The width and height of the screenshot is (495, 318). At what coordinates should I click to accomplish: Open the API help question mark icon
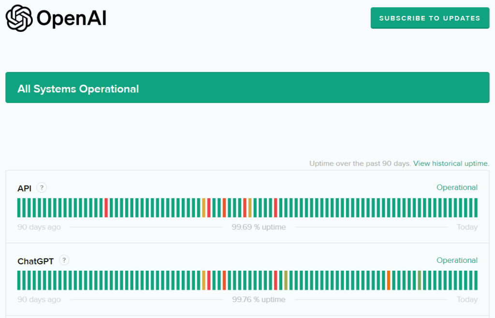coord(42,188)
